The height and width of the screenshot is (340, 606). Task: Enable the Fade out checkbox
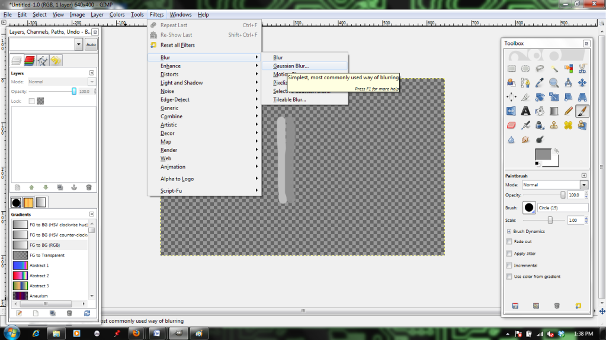(509, 242)
